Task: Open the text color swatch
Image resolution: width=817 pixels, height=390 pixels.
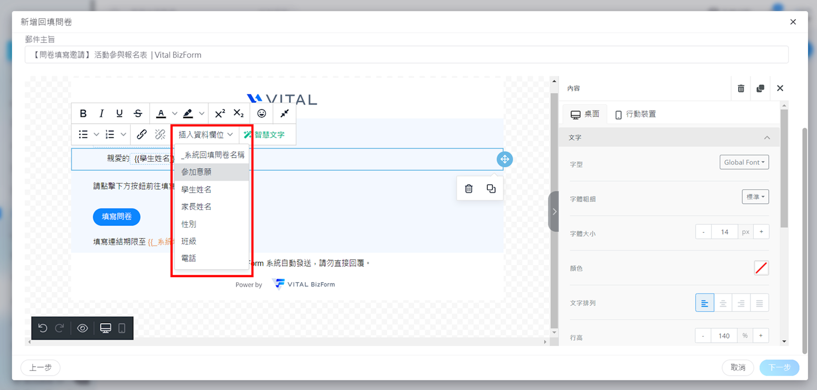Action: 761,268
